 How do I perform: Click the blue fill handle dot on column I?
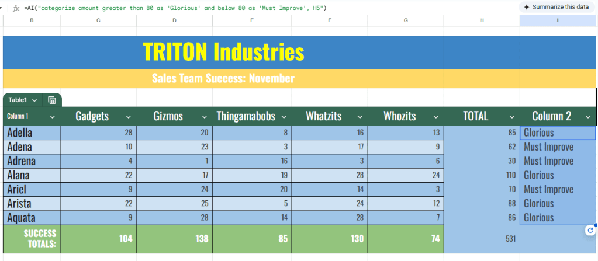coord(596,225)
